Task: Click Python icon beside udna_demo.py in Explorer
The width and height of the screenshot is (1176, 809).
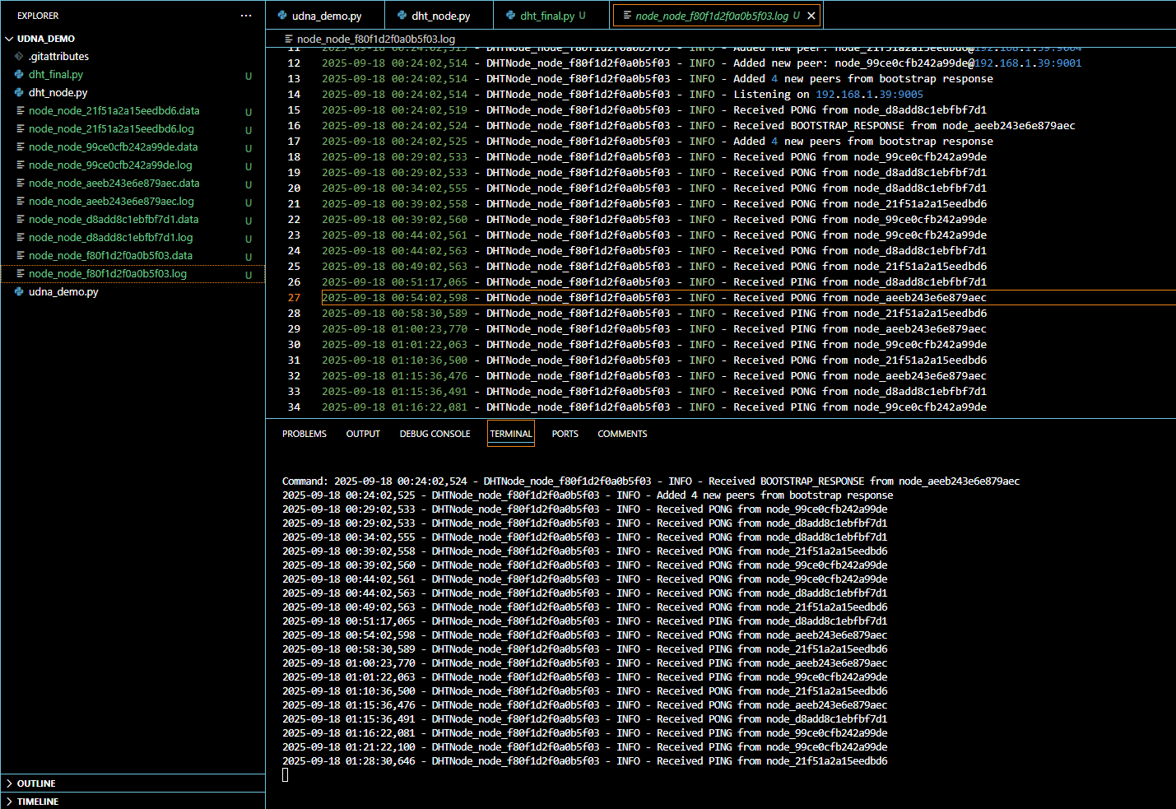Action: [19, 292]
